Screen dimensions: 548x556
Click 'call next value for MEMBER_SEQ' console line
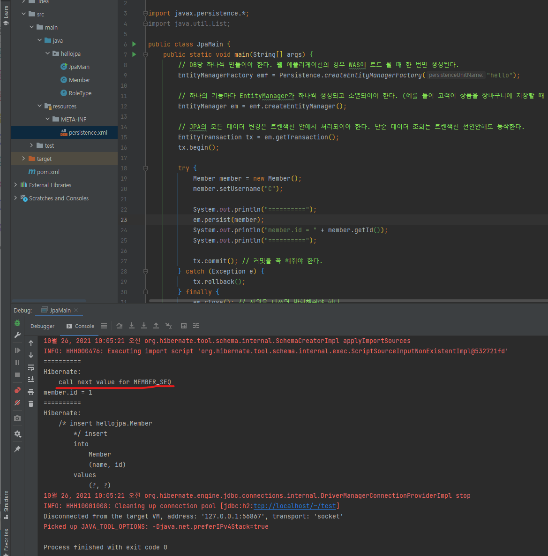(x=115, y=382)
